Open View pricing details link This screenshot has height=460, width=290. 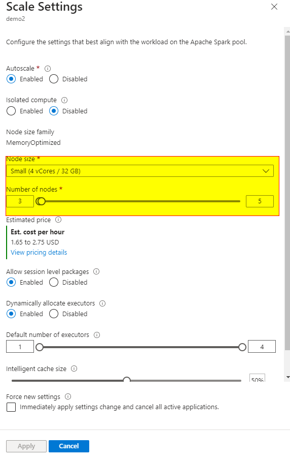click(39, 253)
